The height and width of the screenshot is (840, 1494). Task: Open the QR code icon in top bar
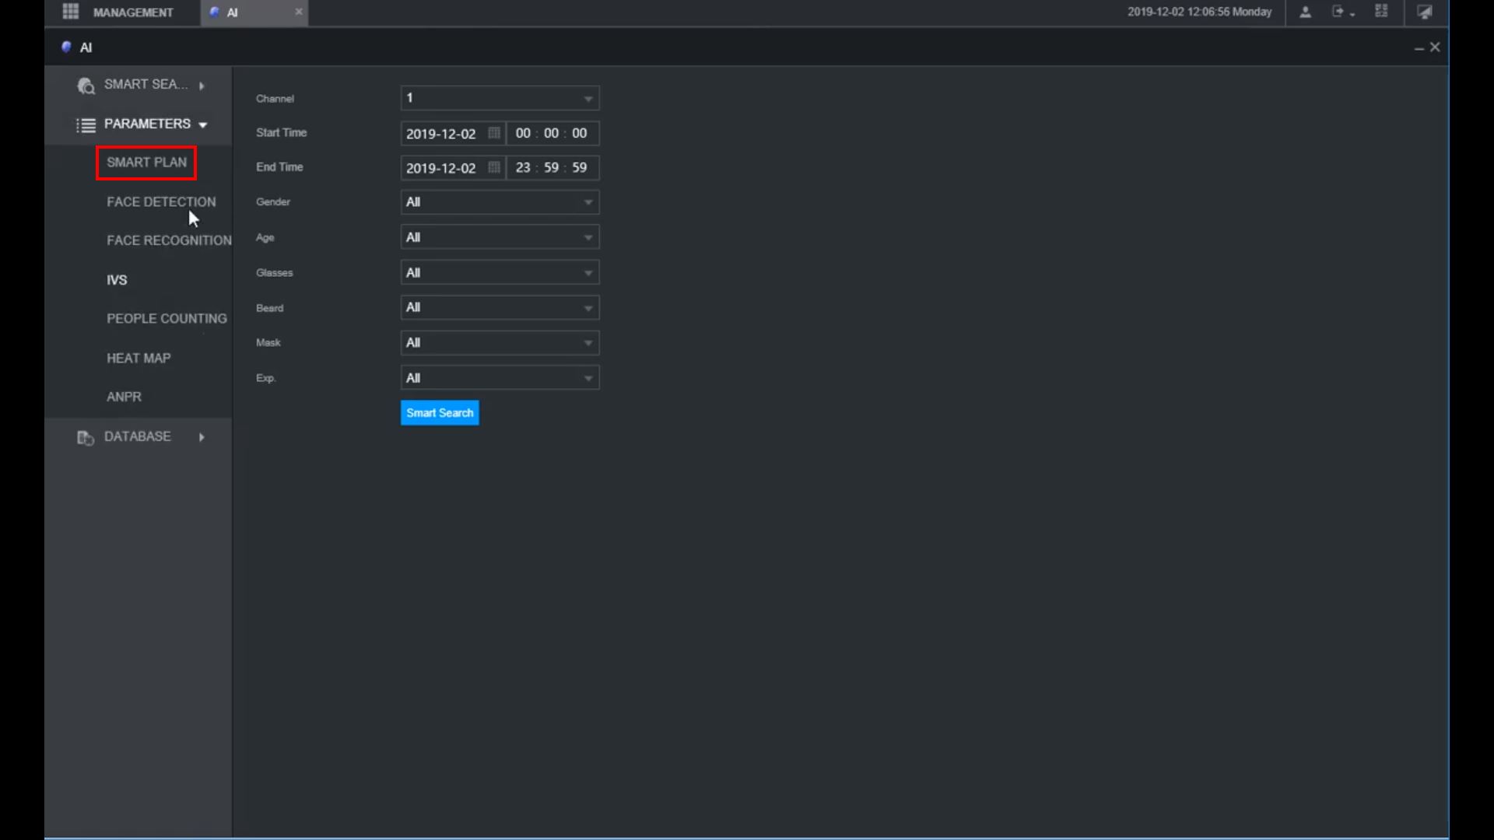click(1381, 12)
